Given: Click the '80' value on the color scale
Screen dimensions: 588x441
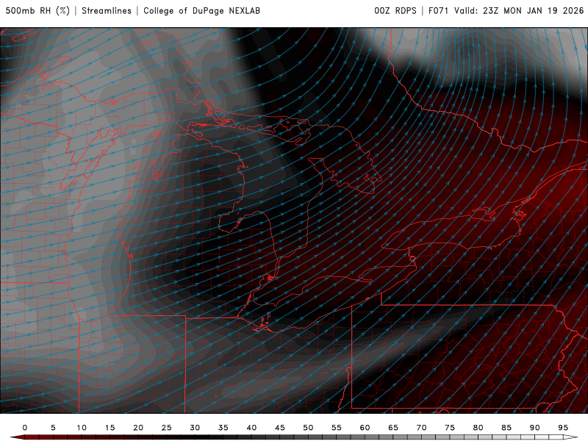Looking at the screenshot, I should [x=478, y=428].
